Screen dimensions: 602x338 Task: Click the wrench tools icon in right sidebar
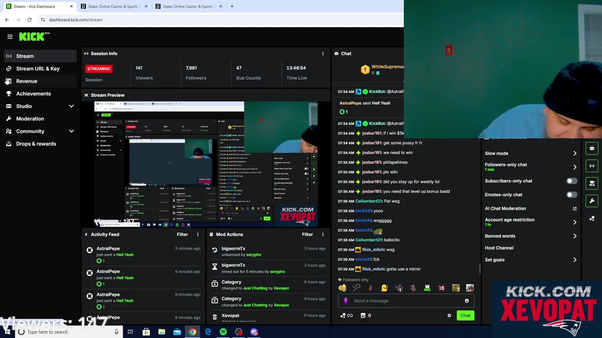[x=592, y=201]
